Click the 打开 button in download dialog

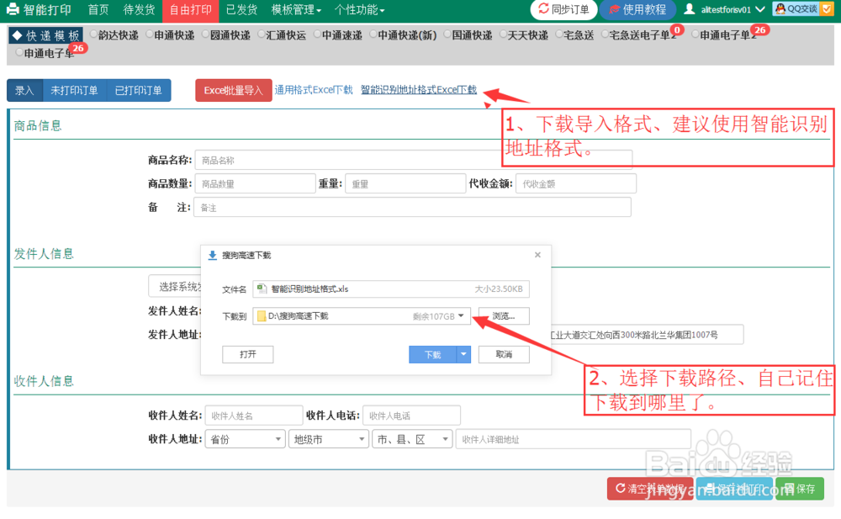[x=248, y=354]
